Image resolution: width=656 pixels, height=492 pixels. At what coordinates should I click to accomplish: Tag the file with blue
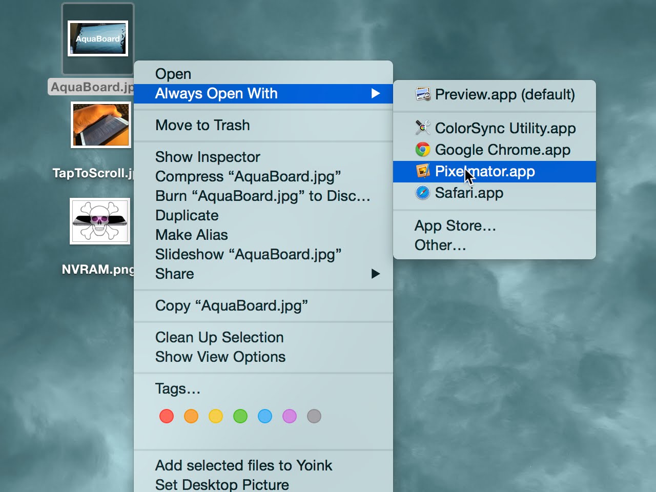[265, 416]
